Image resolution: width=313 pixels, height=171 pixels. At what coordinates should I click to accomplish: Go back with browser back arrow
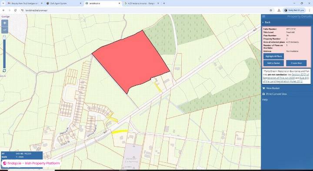(x=3, y=10)
